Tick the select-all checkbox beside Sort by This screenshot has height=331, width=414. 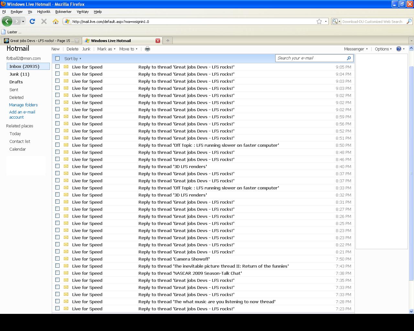coord(57,58)
